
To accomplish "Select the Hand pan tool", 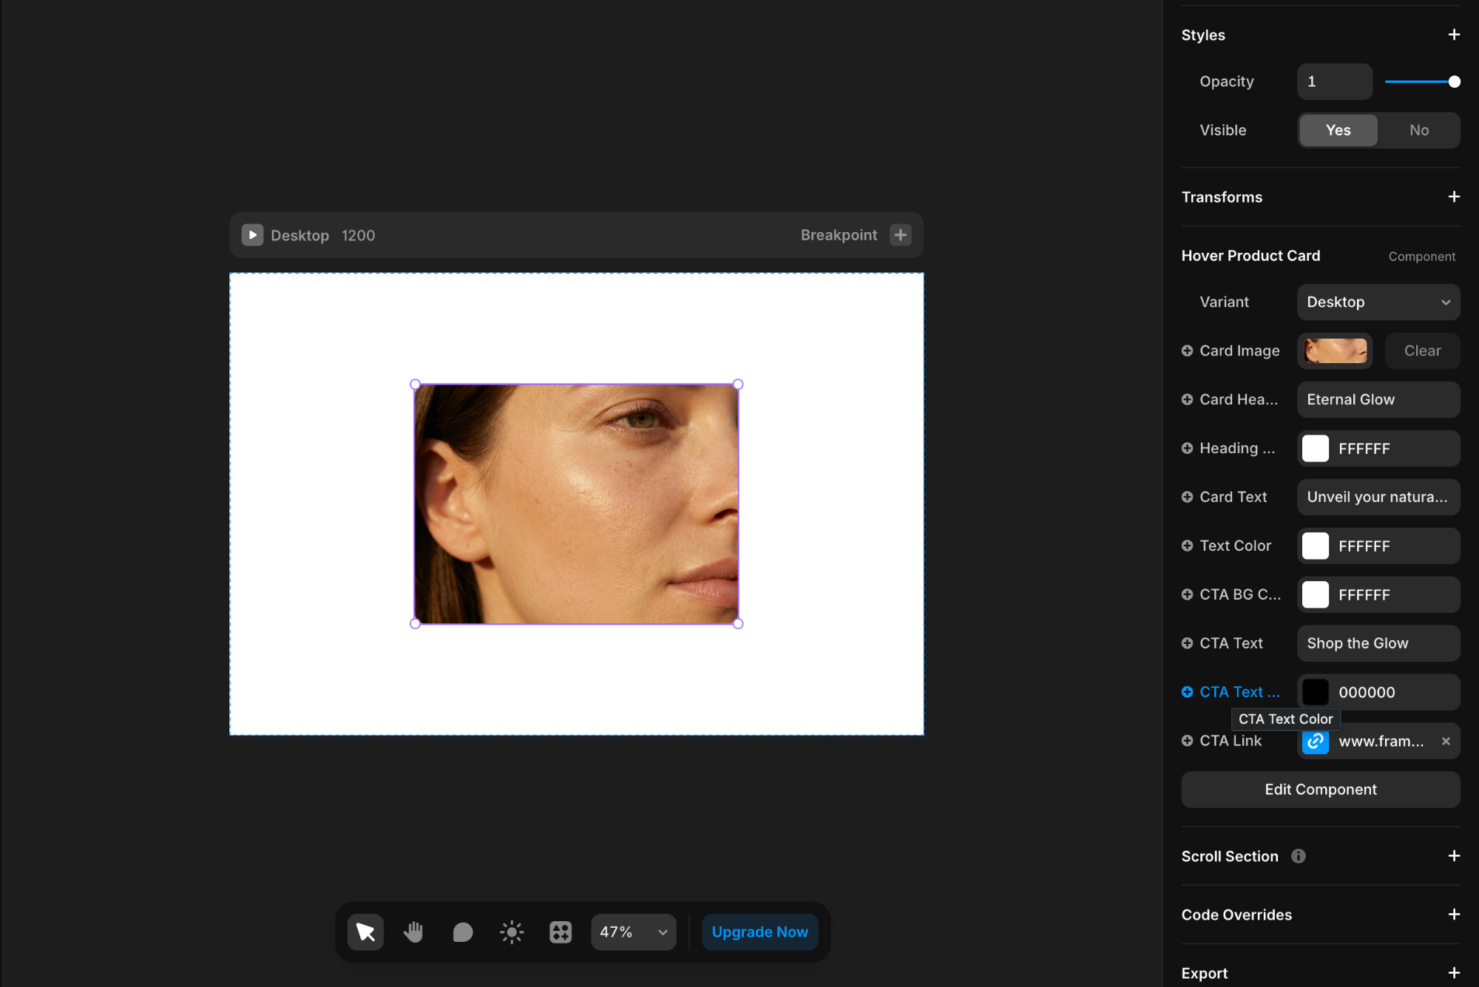I will pos(413,932).
